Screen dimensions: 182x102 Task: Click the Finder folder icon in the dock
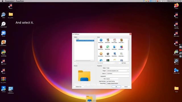coord(89,99)
